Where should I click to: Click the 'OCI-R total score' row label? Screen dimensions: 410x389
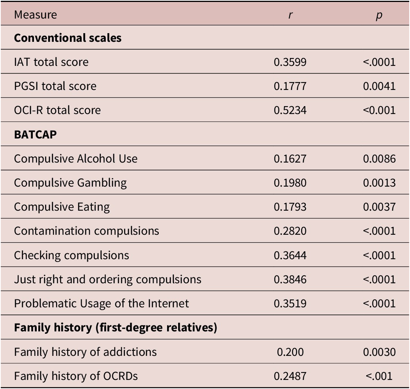coord(57,110)
